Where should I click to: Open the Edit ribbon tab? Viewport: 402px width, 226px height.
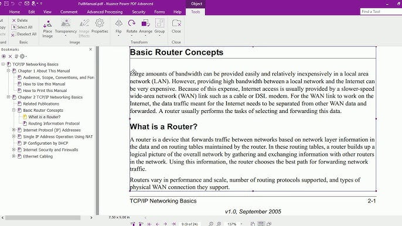pos(32,12)
